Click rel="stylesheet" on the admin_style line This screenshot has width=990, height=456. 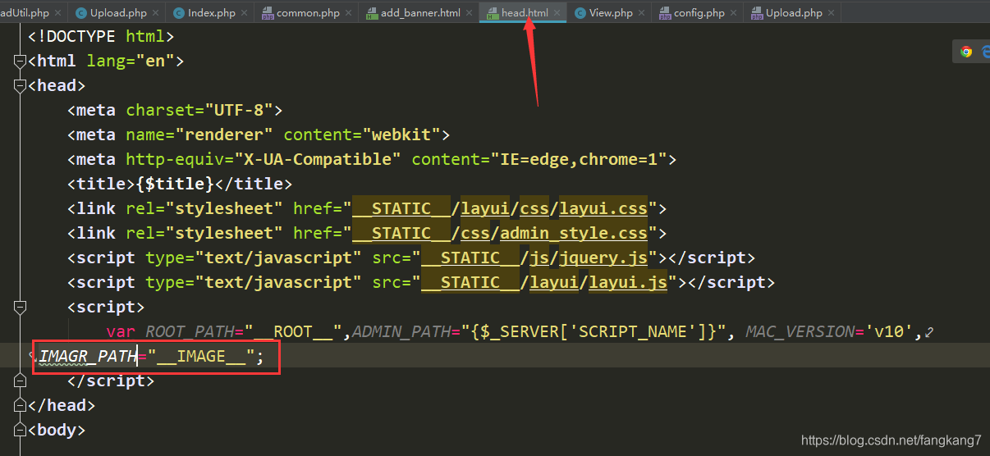(204, 233)
